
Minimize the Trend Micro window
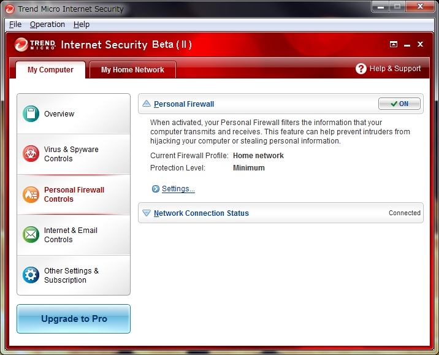(x=381, y=7)
